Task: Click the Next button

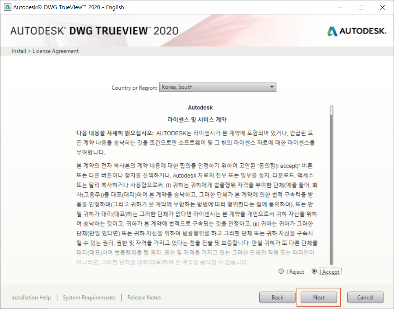Action: pos(319,298)
